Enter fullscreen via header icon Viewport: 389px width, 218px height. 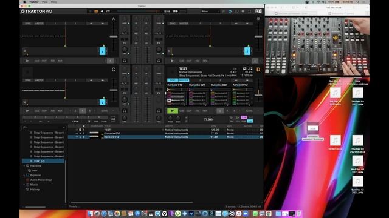coord(250,12)
